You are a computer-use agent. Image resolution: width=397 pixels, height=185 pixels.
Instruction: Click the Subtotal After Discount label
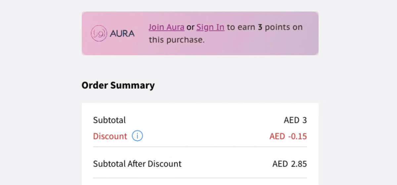point(137,164)
